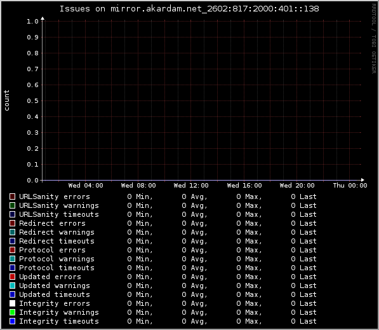Click the graph title mirror.akardam.net text
The image size is (379, 330).
(156, 9)
